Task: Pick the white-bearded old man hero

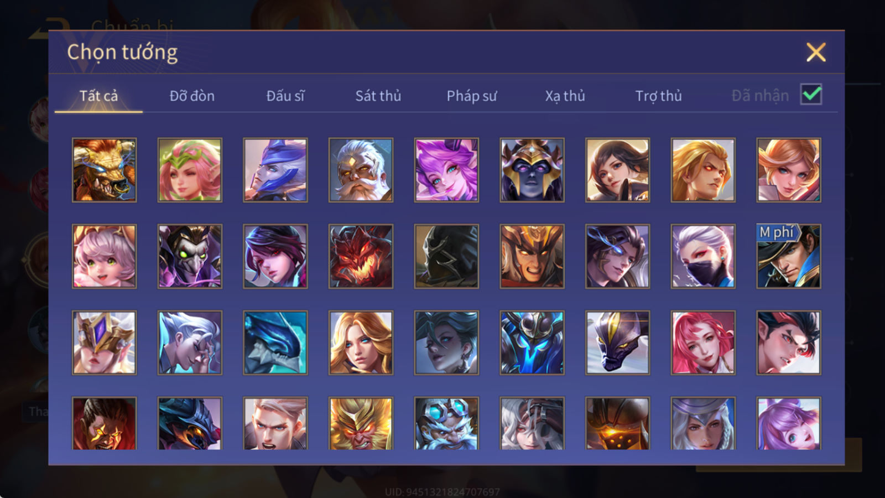Action: click(x=361, y=170)
